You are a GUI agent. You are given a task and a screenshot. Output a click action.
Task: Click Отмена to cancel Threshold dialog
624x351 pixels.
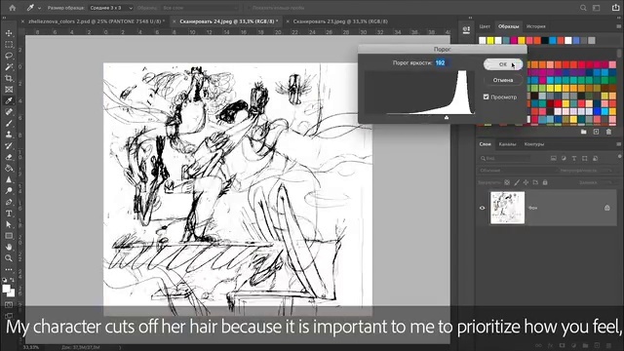[503, 80]
